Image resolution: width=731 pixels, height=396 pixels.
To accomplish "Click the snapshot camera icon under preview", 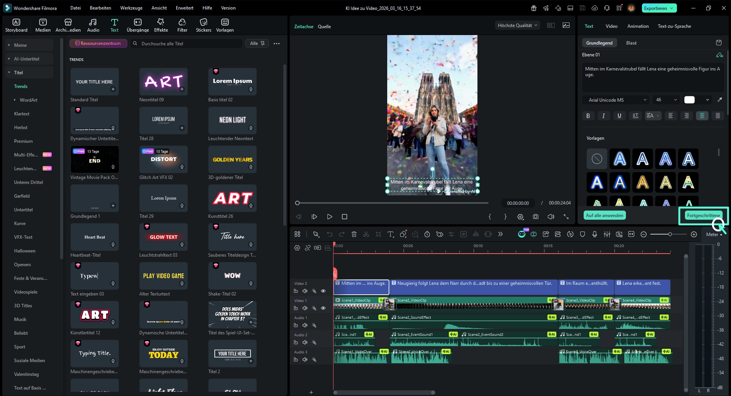I will click(536, 217).
